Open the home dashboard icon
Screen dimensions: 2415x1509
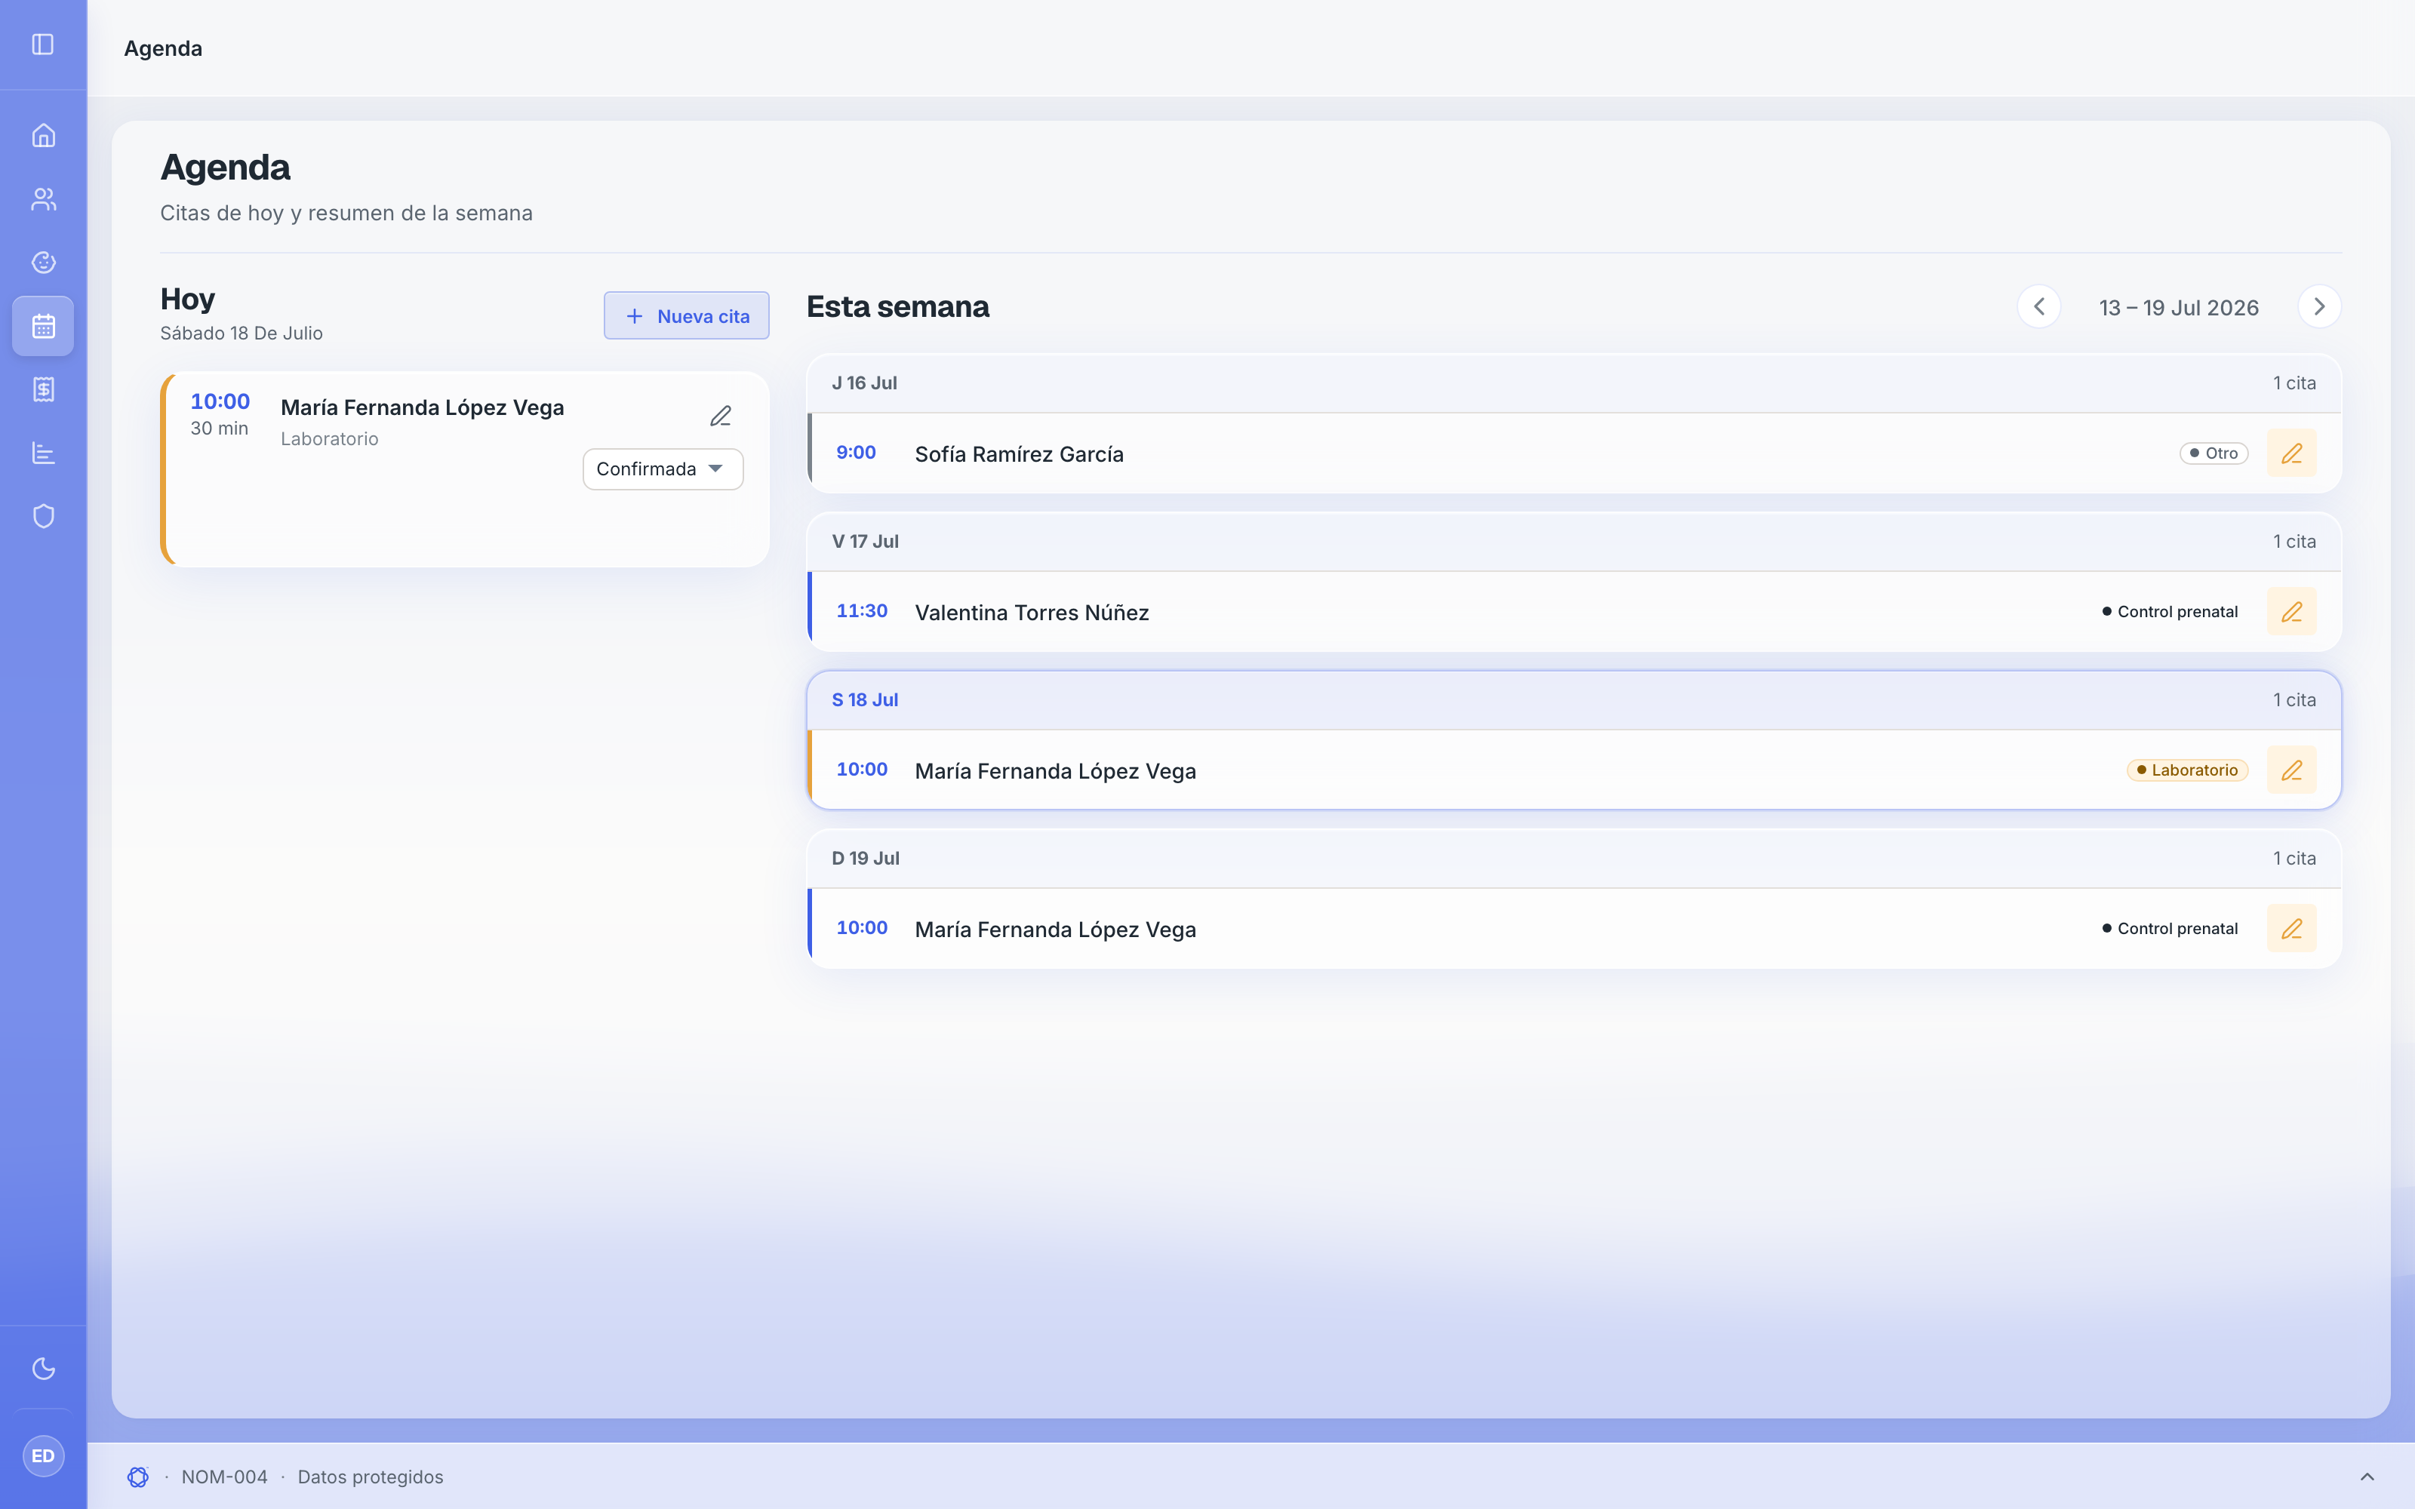click(x=43, y=135)
